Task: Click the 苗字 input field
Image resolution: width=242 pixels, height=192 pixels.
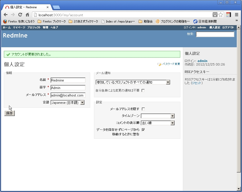Action: [68, 88]
